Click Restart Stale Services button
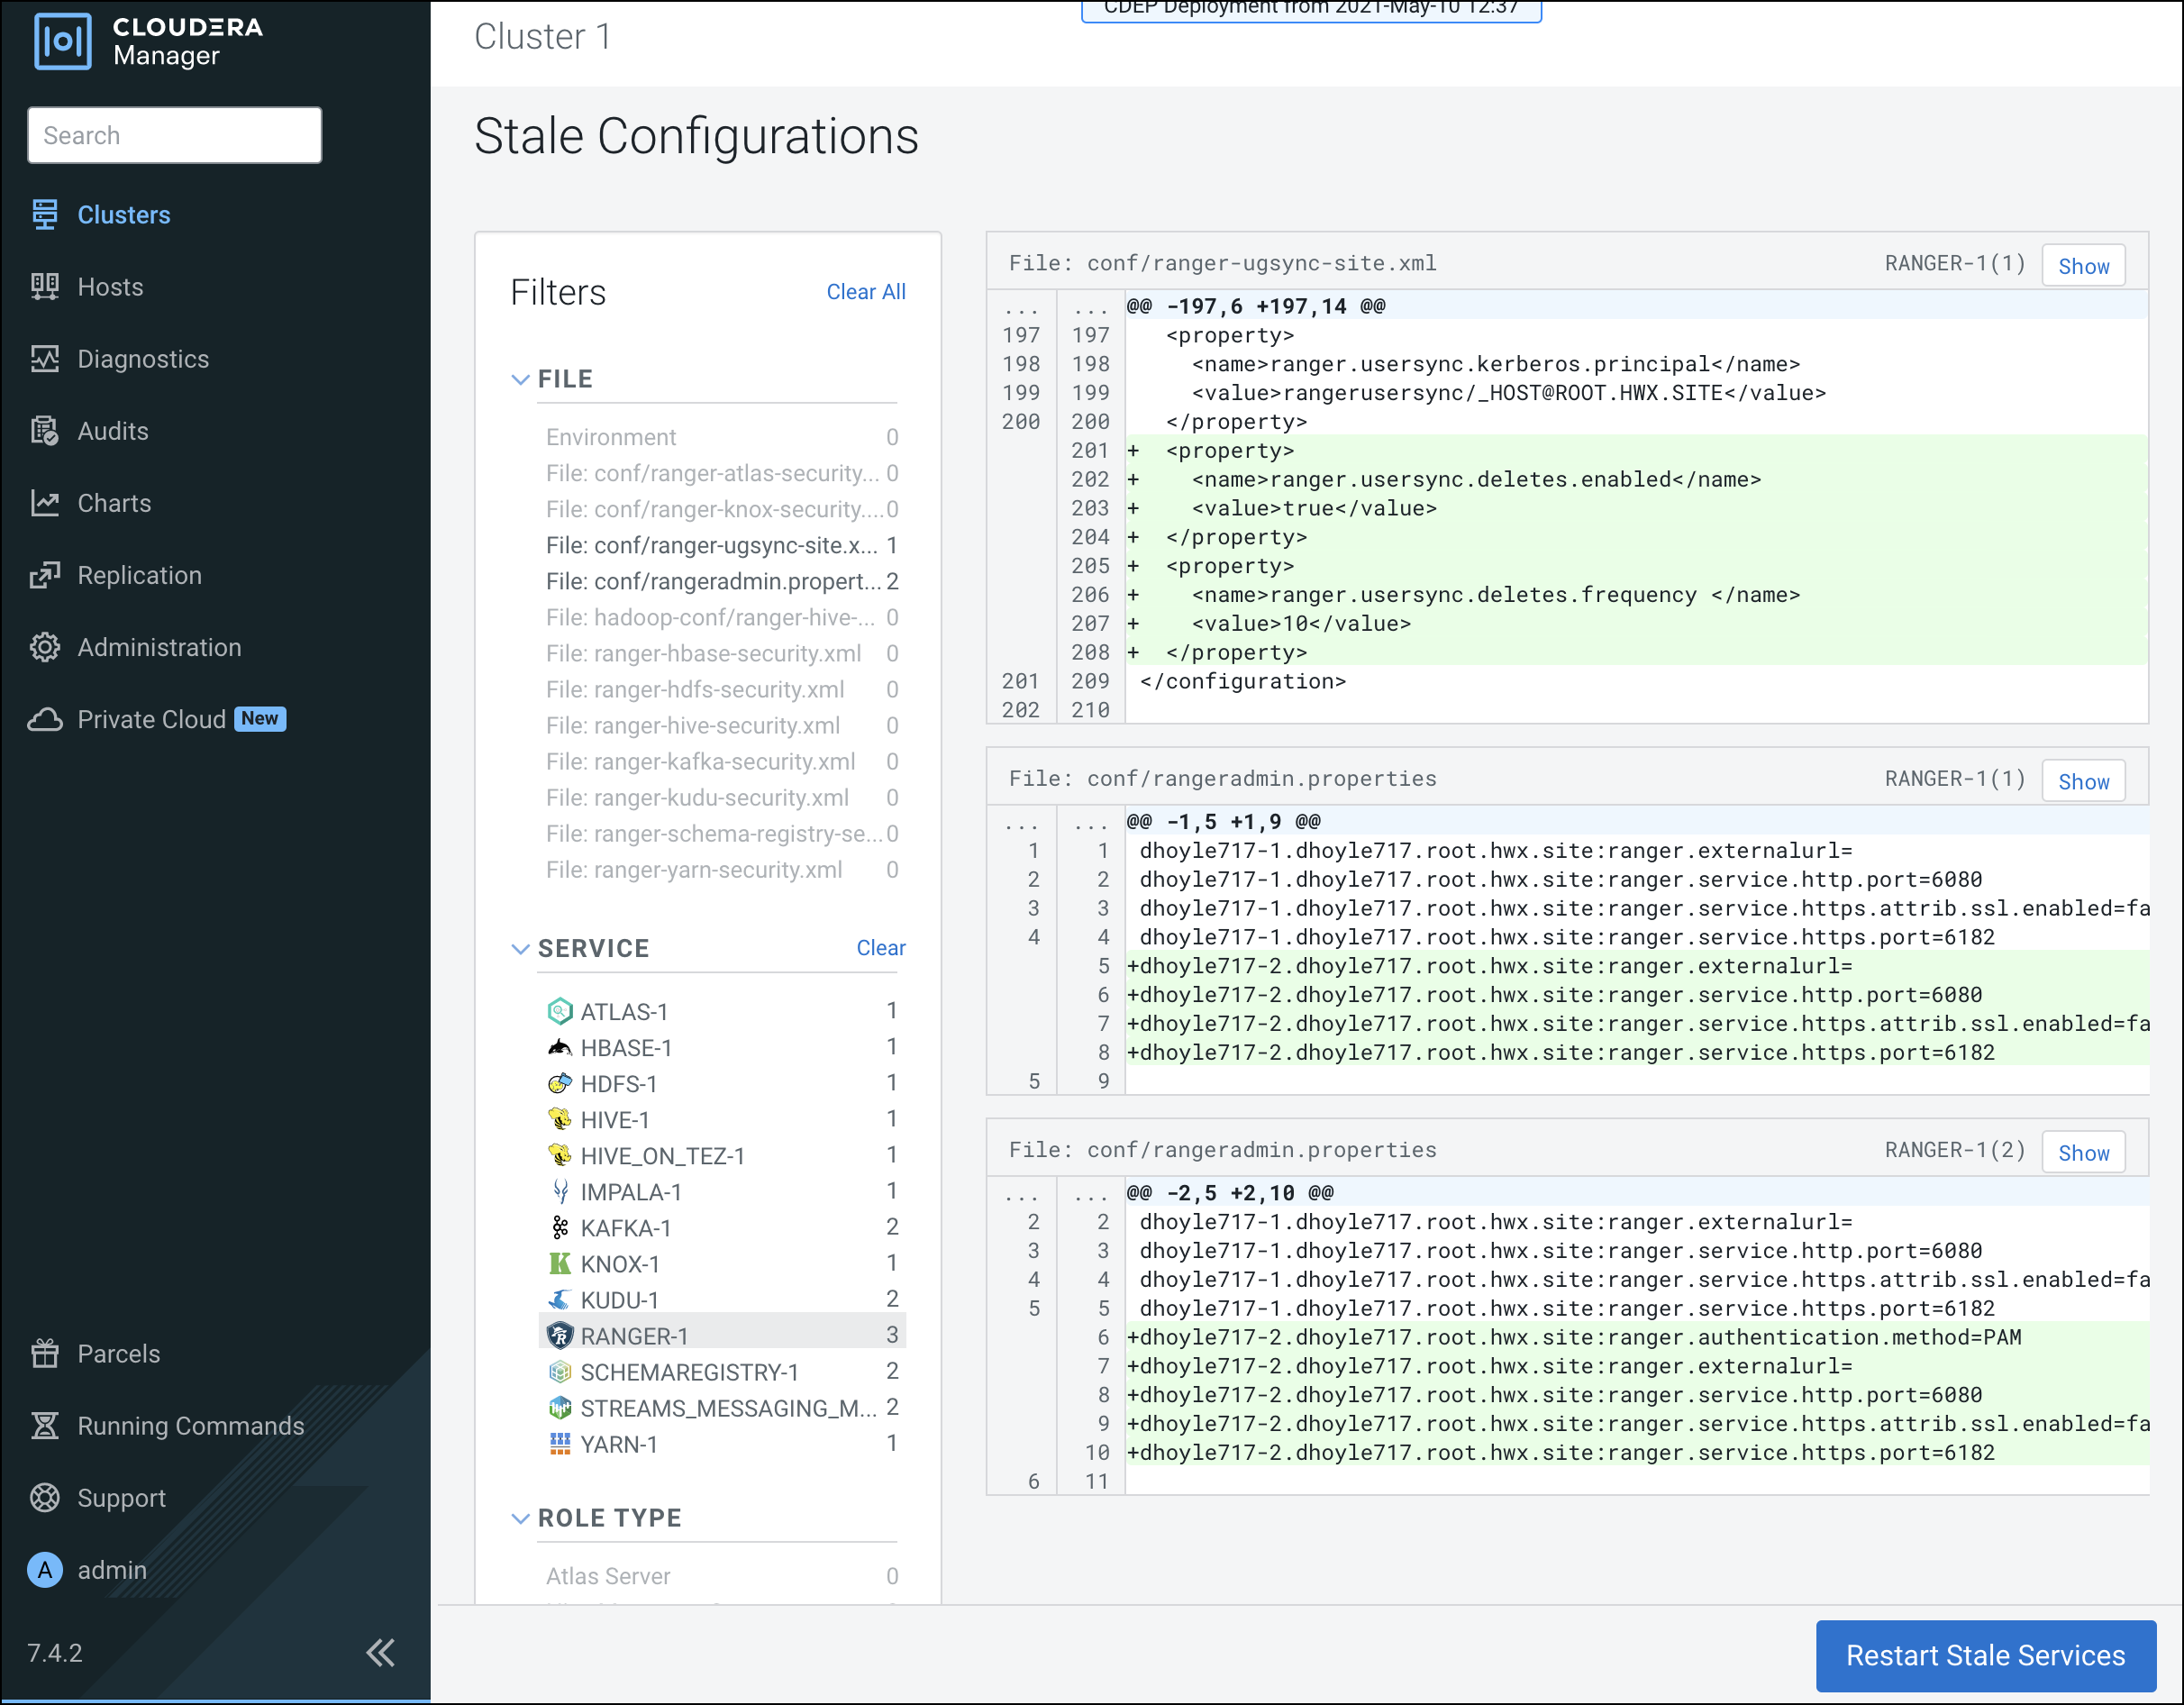The image size is (2184, 1705). (x=1984, y=1655)
